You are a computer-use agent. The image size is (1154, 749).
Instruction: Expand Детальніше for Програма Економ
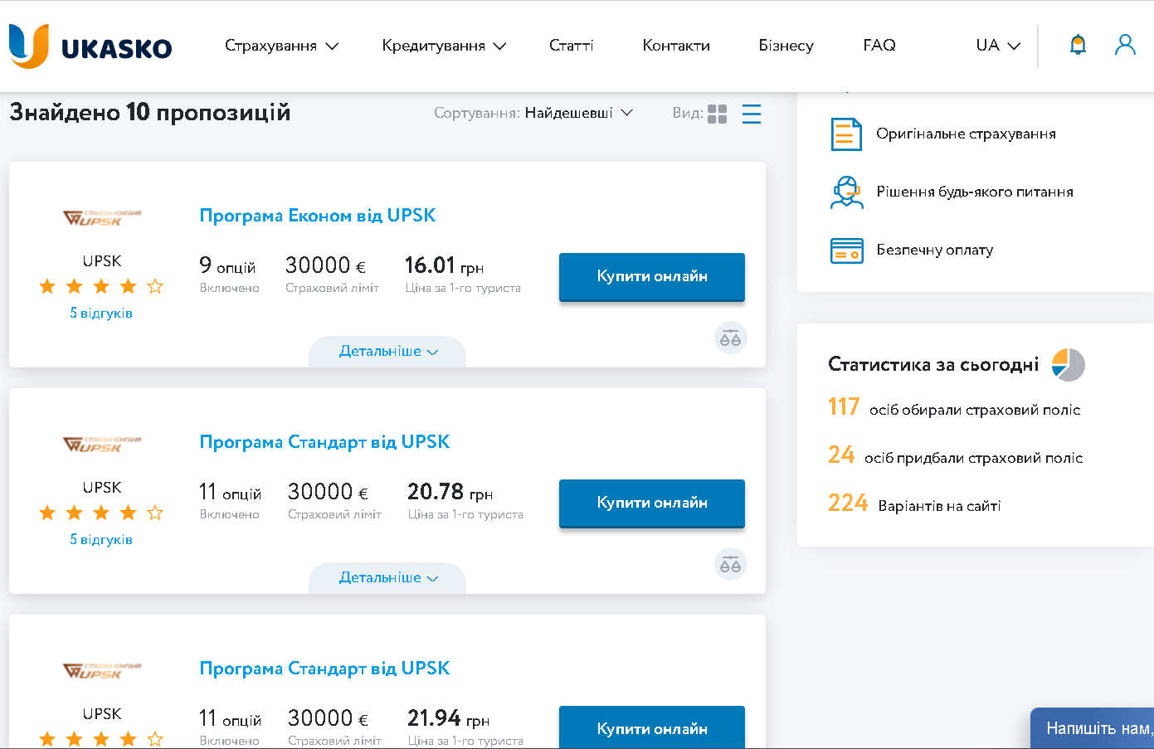(x=387, y=352)
